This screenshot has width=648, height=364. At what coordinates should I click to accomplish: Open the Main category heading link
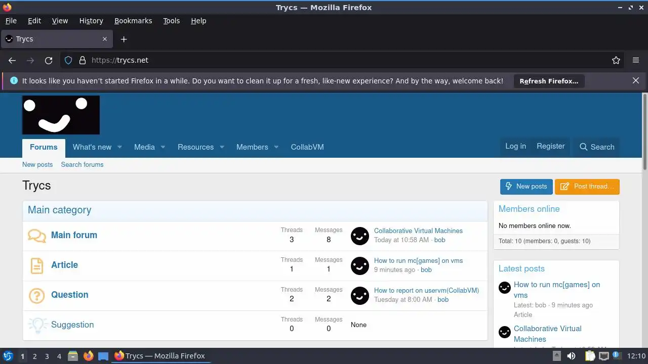(60, 210)
